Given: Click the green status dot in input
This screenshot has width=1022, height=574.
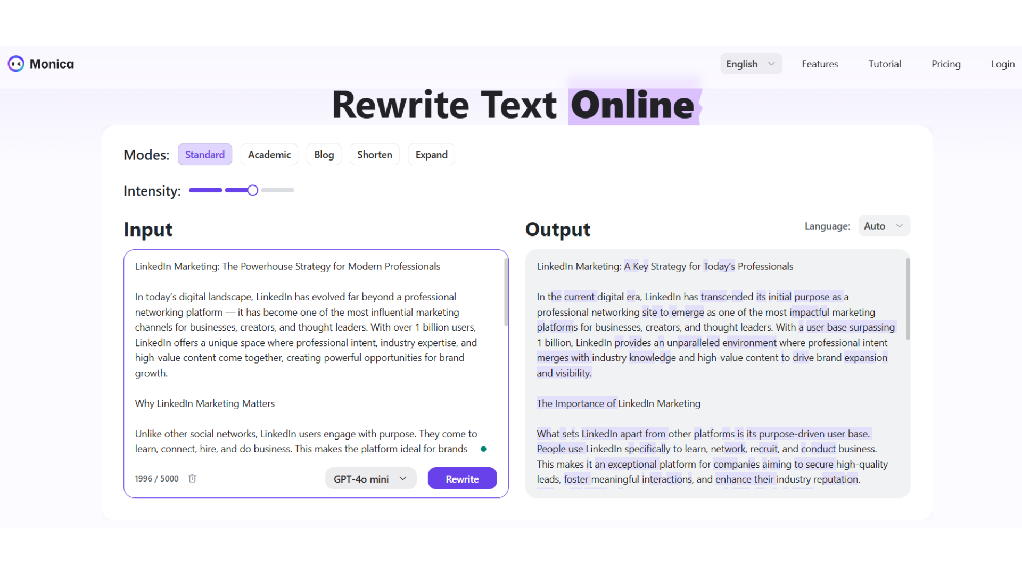Looking at the screenshot, I should pyautogui.click(x=483, y=449).
